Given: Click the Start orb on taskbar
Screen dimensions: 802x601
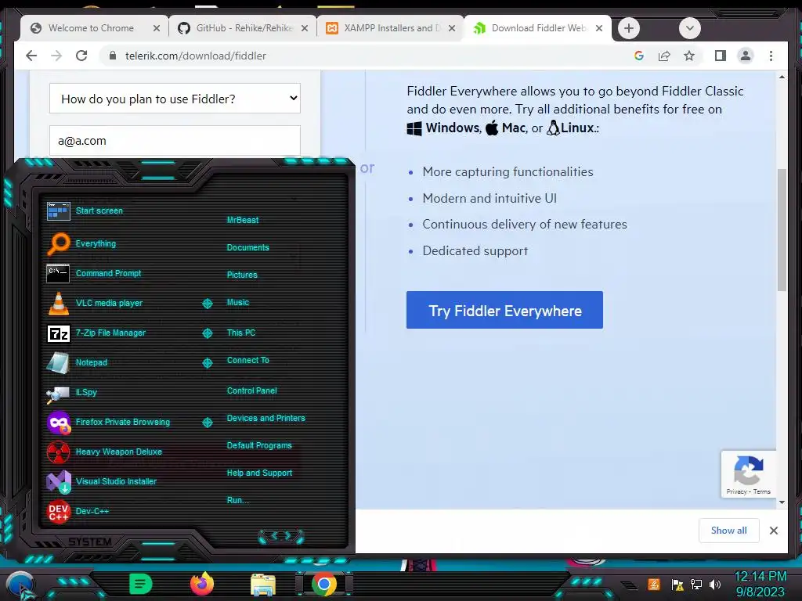Looking at the screenshot, I should 20,585.
